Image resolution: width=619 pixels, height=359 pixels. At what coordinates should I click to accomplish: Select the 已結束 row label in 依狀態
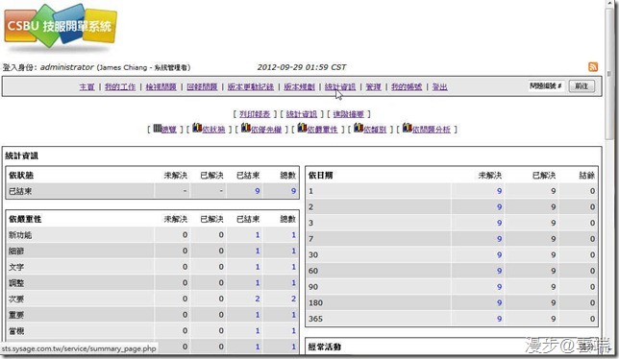(20, 191)
